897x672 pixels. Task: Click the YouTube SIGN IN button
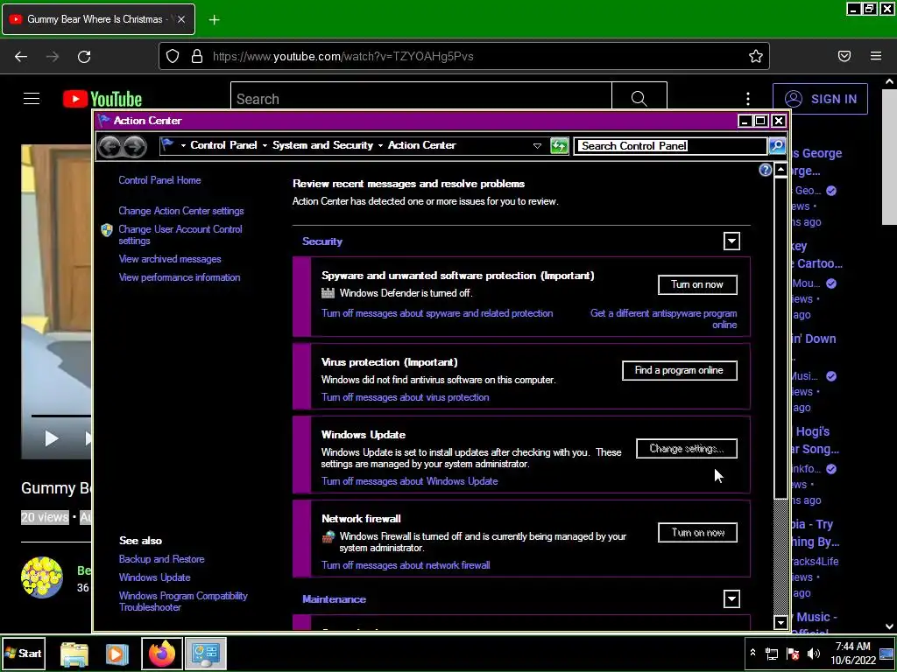(x=820, y=99)
